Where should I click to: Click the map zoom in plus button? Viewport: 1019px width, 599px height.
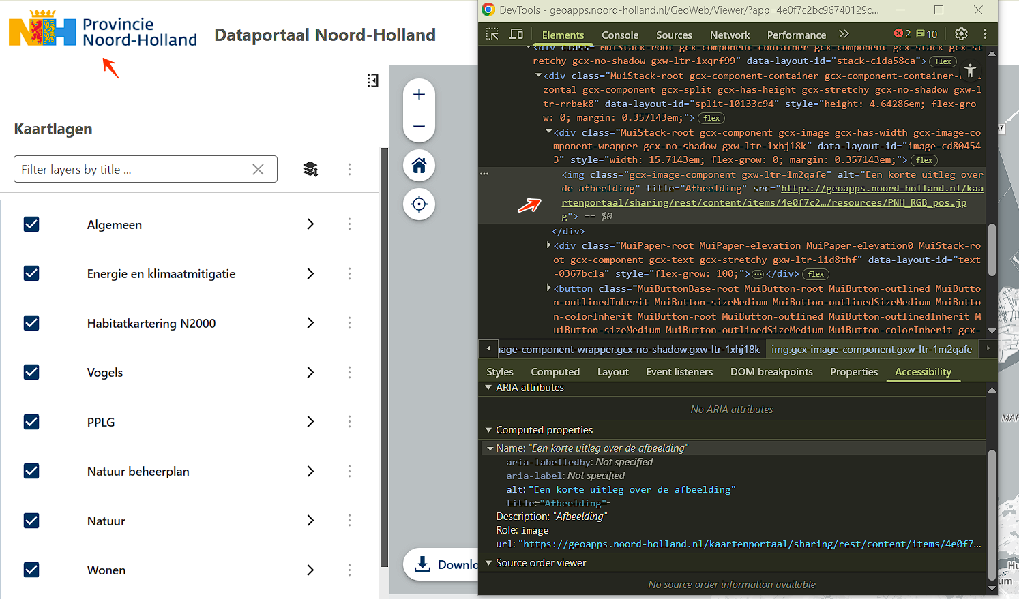coord(419,95)
